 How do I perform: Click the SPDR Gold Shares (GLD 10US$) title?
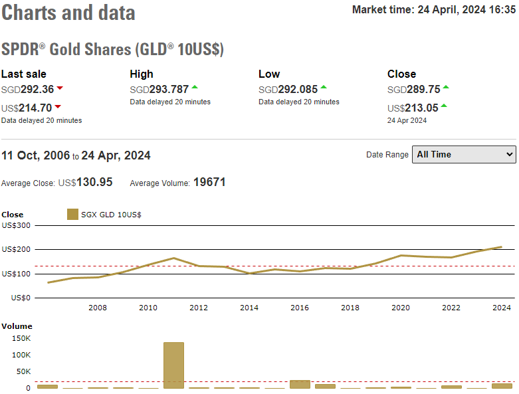pos(112,49)
